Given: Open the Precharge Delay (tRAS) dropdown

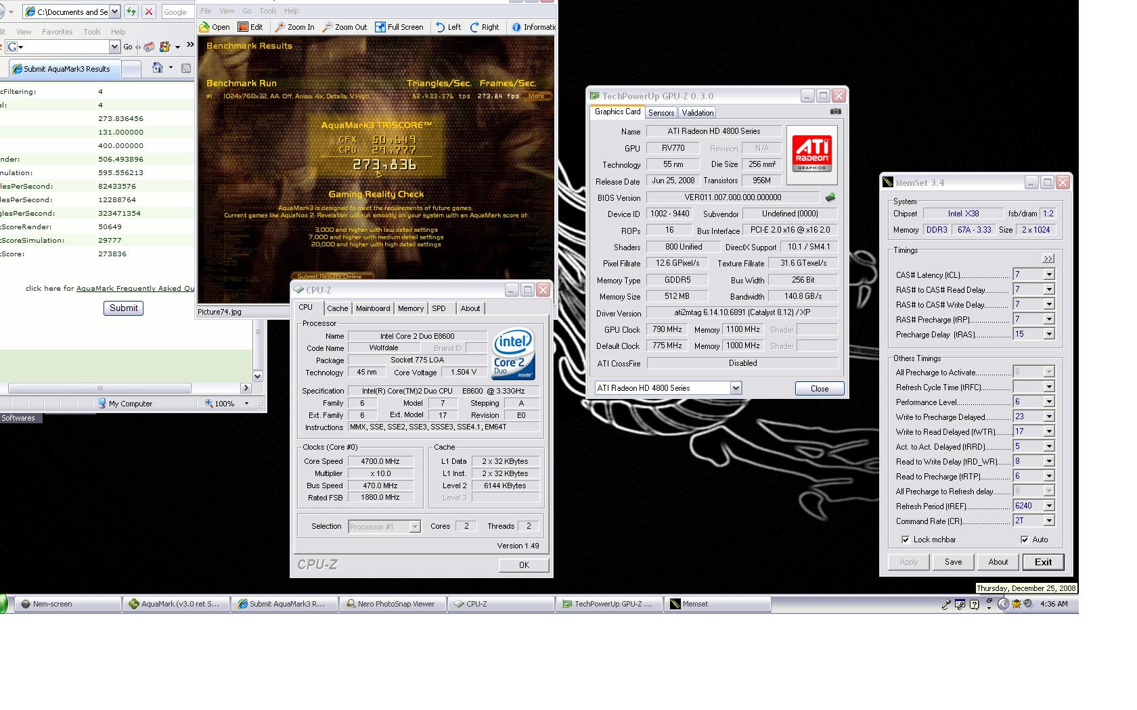Looking at the screenshot, I should click(x=1048, y=334).
